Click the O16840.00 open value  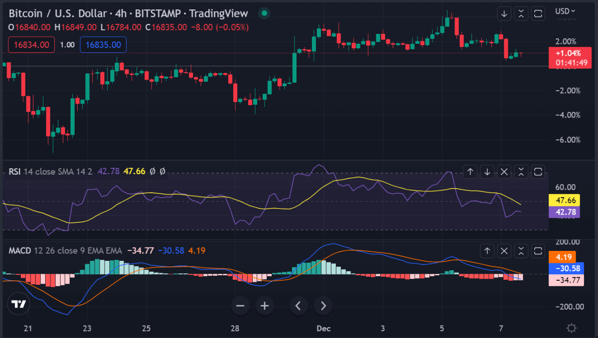(29, 27)
